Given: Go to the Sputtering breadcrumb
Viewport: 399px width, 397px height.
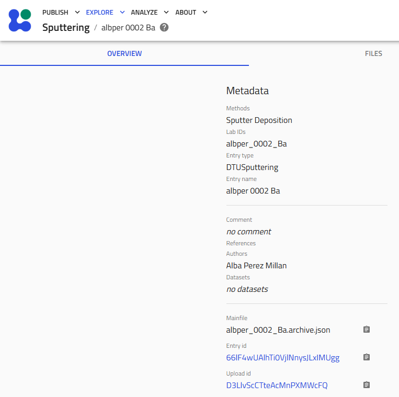Looking at the screenshot, I should (66, 27).
